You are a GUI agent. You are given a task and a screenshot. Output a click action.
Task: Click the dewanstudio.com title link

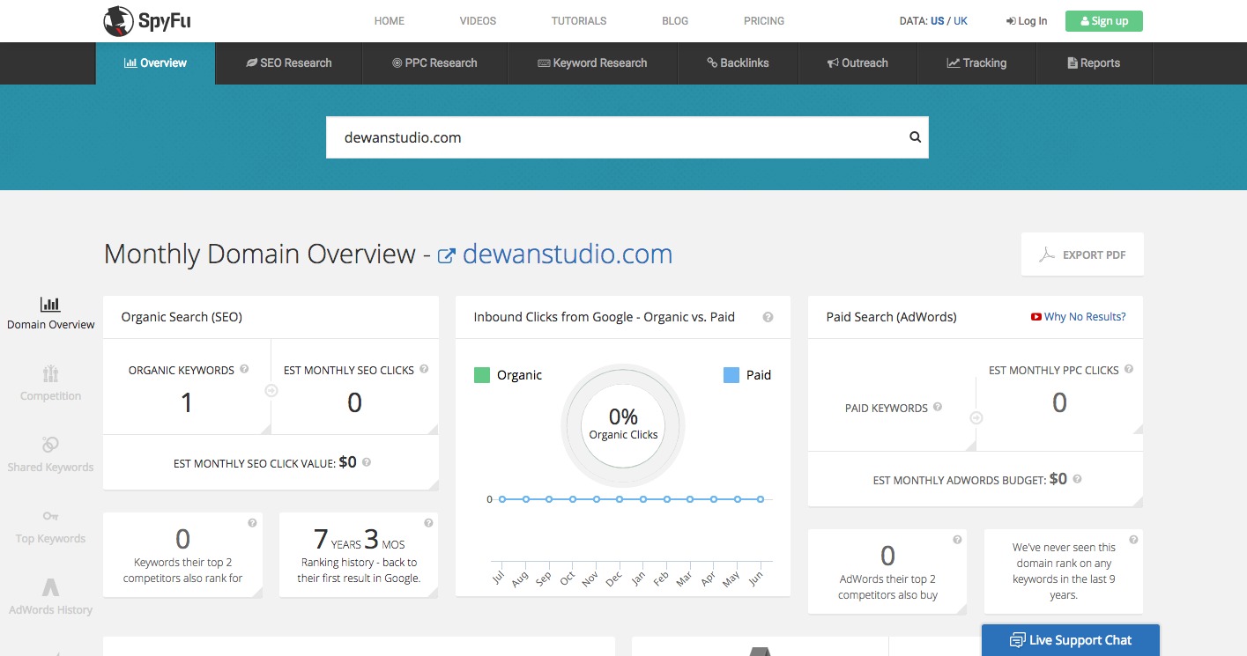click(568, 254)
